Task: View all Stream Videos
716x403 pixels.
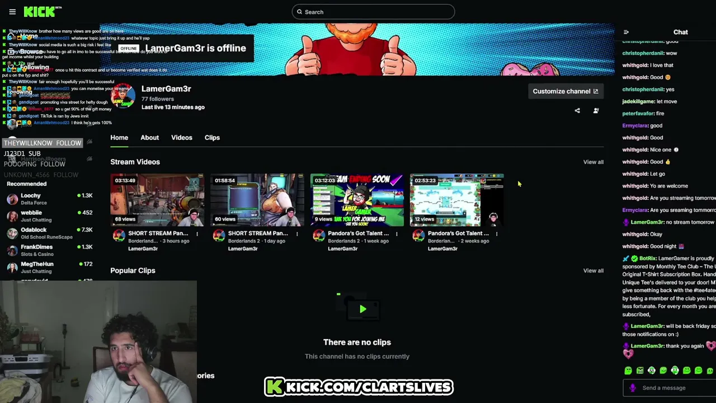Action: [593, 162]
